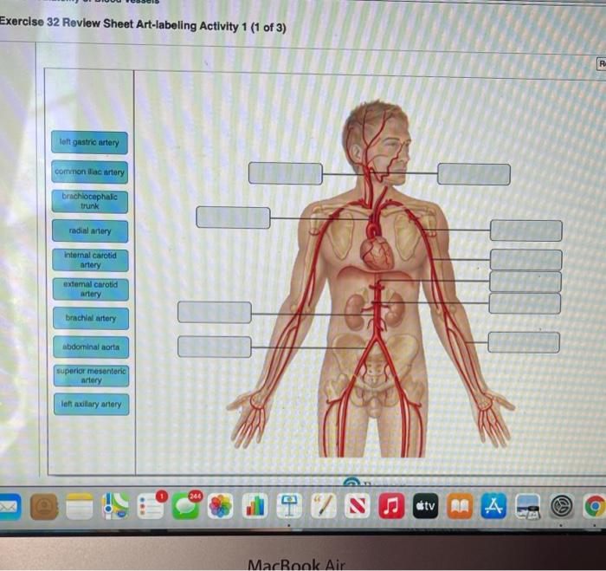
Task: Click the fourth box in the right-side stack
Action: click(525, 303)
